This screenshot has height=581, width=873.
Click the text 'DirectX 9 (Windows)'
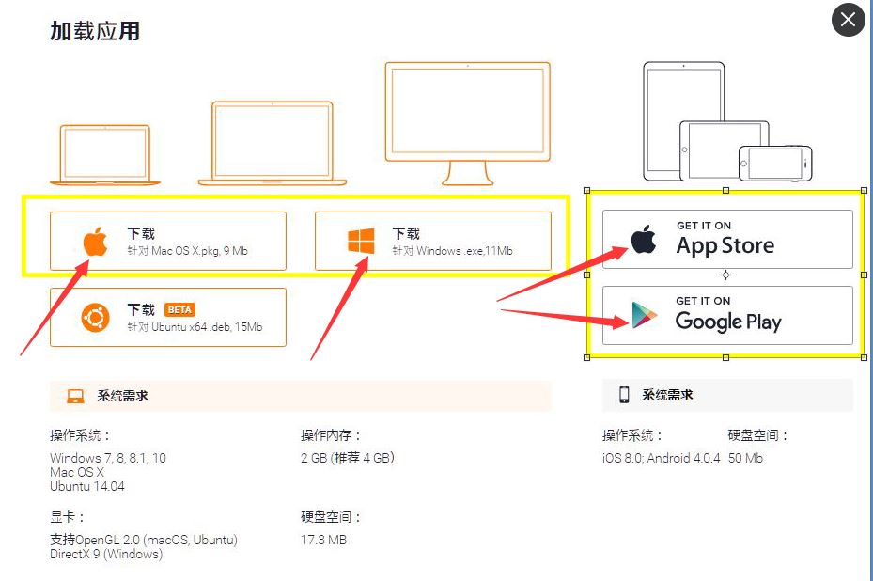tap(106, 554)
